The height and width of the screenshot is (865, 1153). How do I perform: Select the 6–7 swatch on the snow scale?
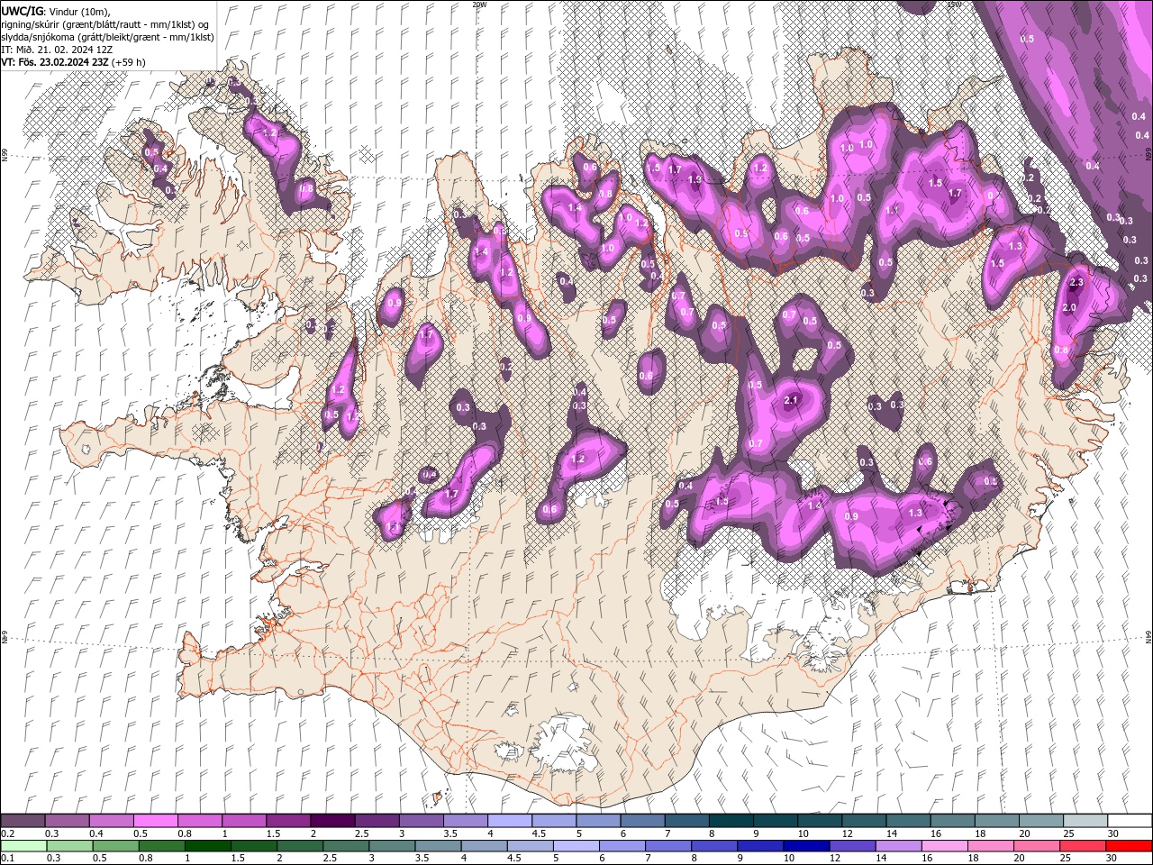pyautogui.click(x=642, y=821)
